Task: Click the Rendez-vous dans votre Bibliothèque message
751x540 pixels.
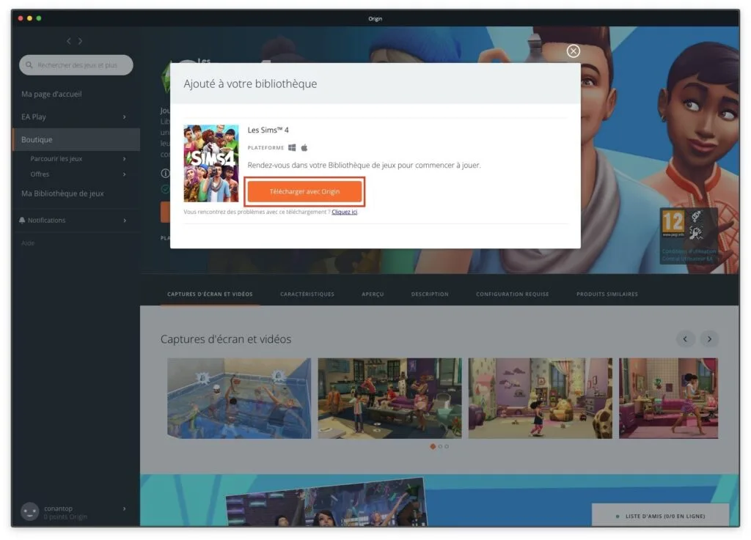Action: point(364,165)
